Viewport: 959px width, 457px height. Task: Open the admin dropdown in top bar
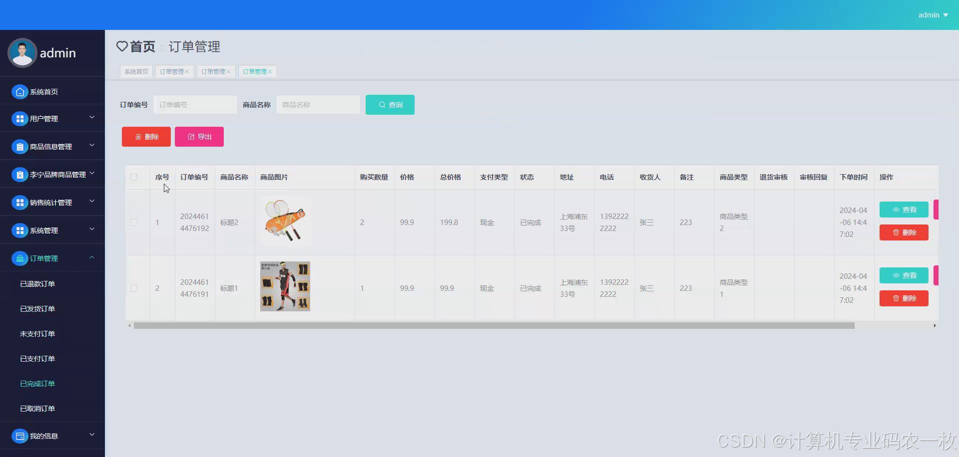pos(933,15)
